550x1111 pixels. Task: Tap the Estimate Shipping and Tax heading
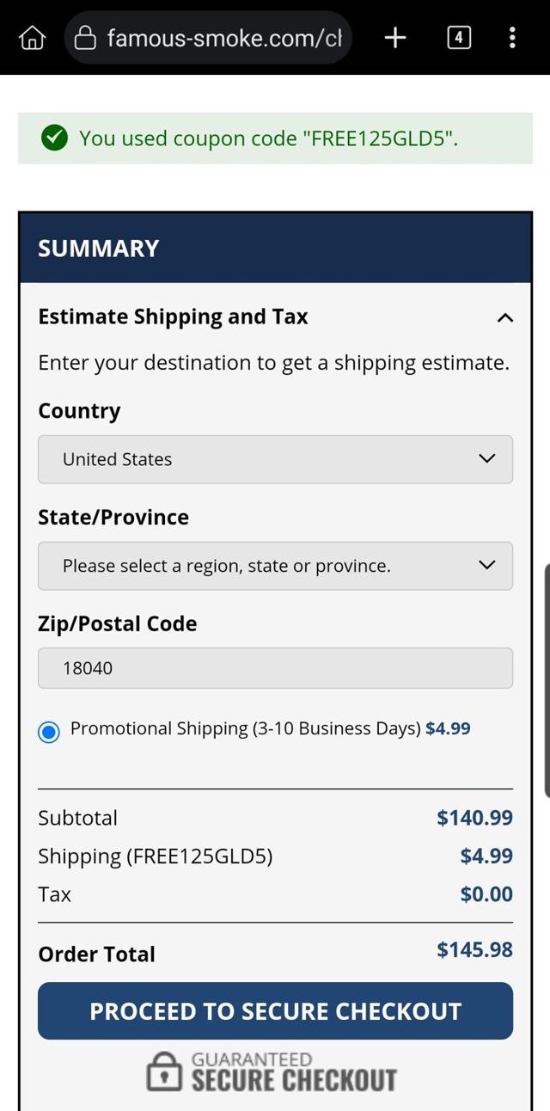[173, 317]
